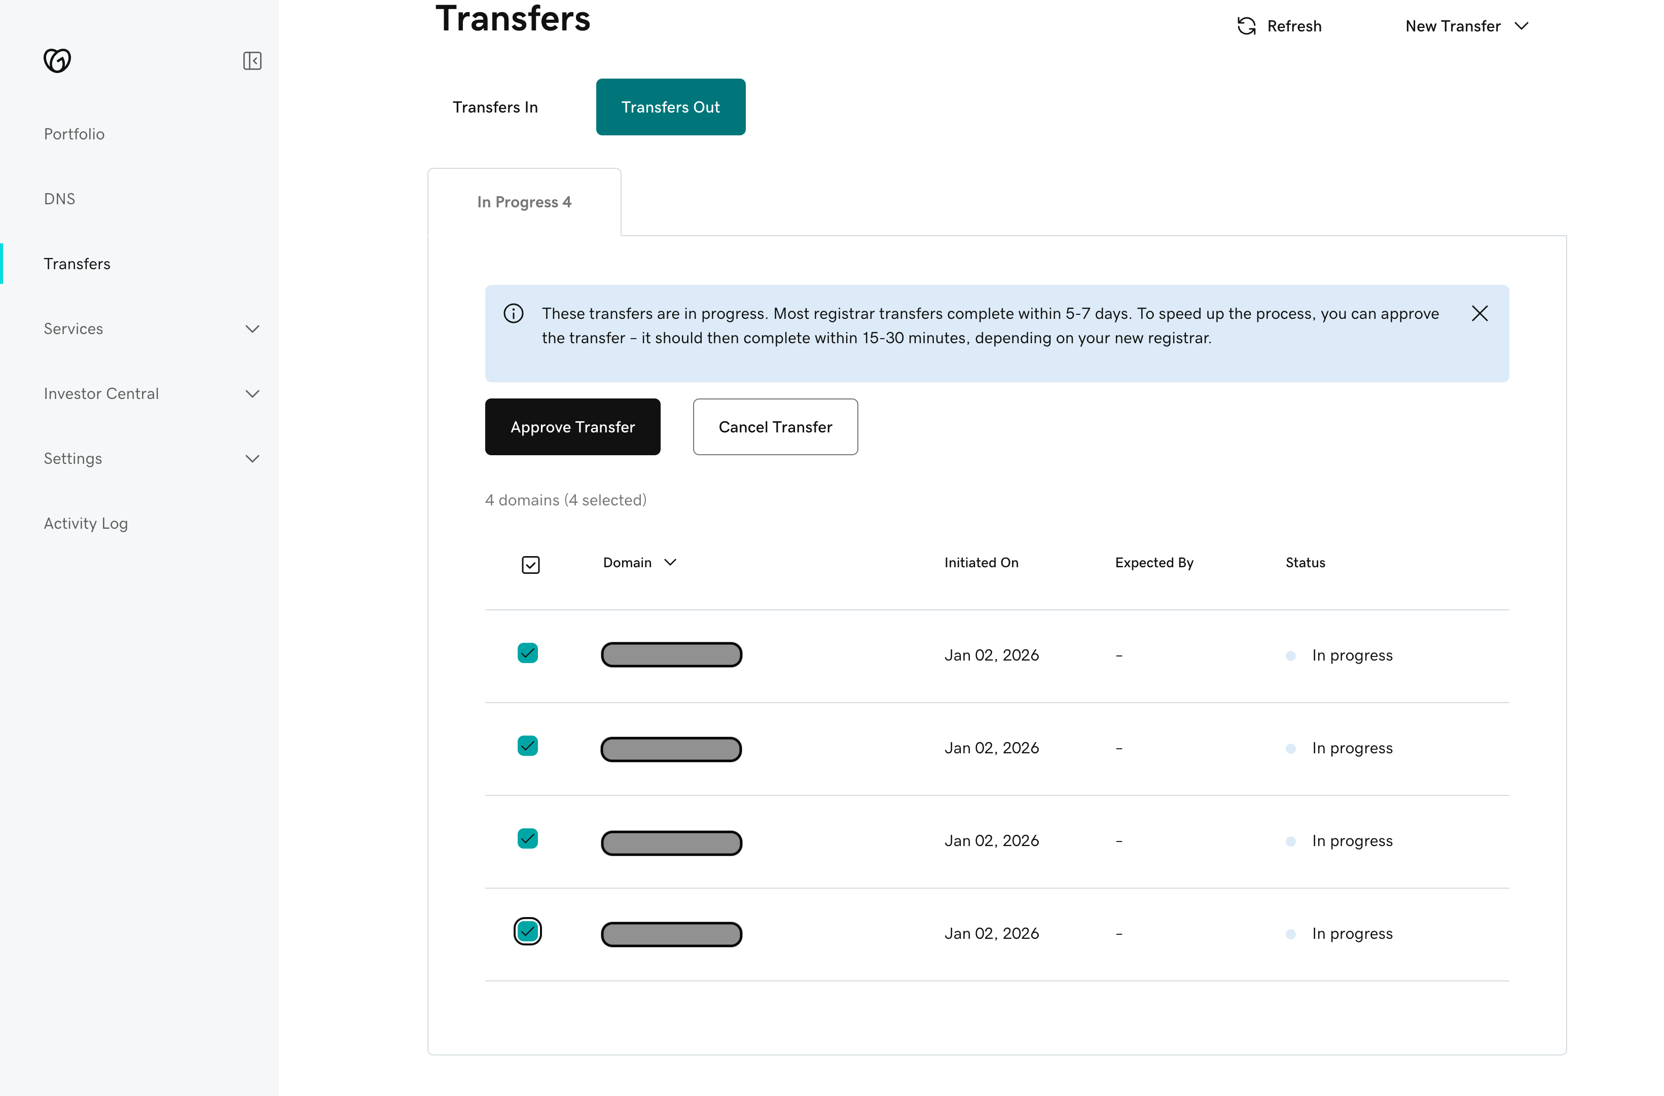Click the third row's redacted domain name

(x=671, y=843)
